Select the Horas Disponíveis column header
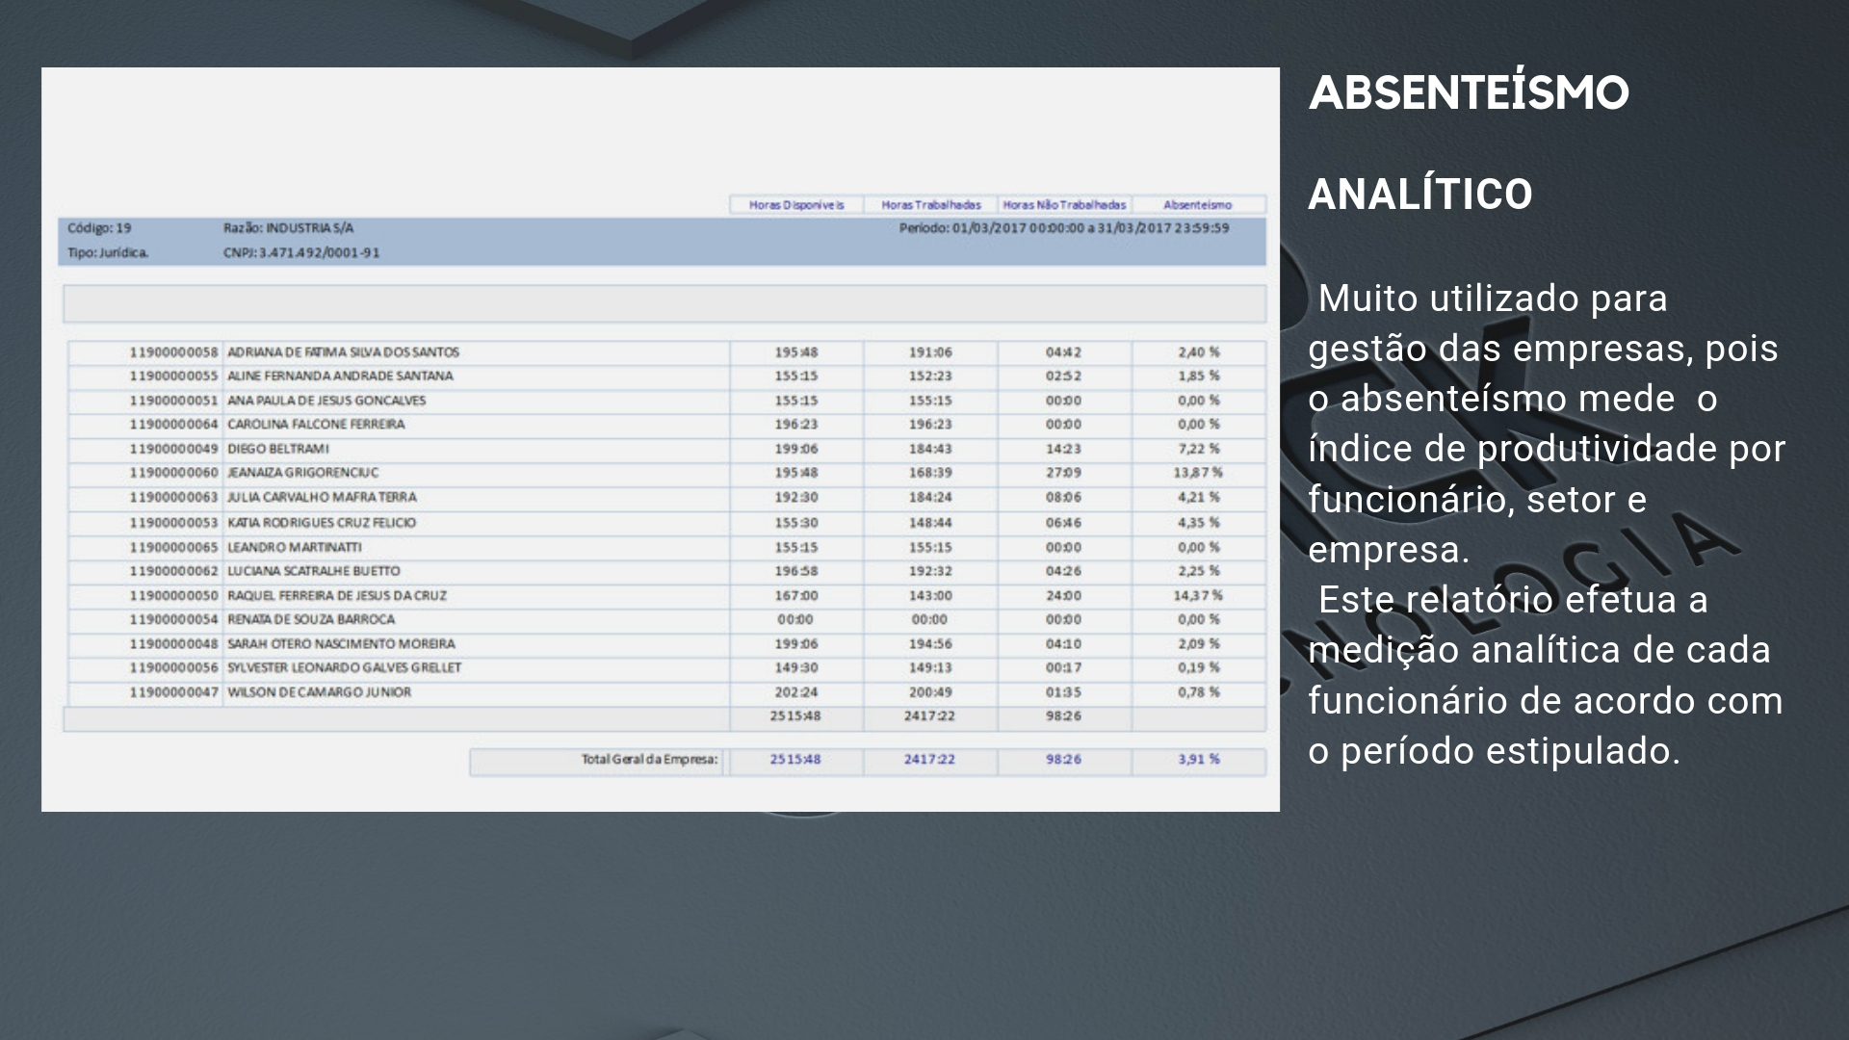Screen dimensions: 1849x1040 click(795, 205)
